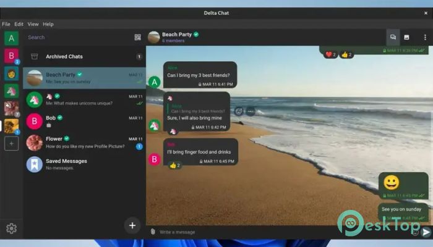This screenshot has width=433, height=247.
Task: Click thumbs-up reaction near top message
Action: [346, 54]
